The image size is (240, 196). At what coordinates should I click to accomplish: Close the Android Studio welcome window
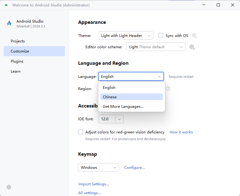[x=233, y=5]
